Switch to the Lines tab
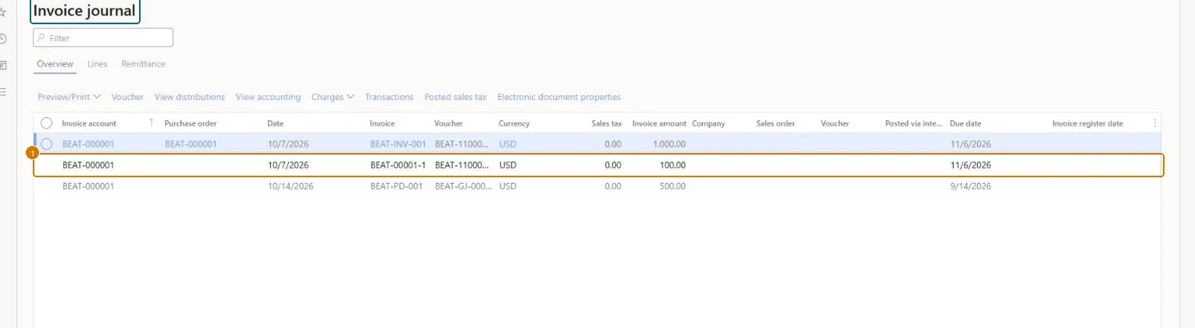Screen dimensions: 1195x328 (98, 64)
